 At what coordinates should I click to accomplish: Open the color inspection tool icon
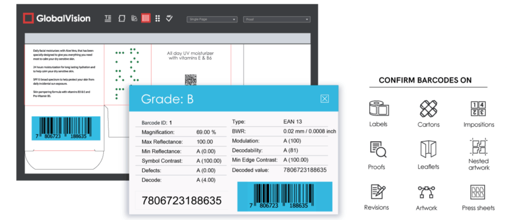pos(133,19)
